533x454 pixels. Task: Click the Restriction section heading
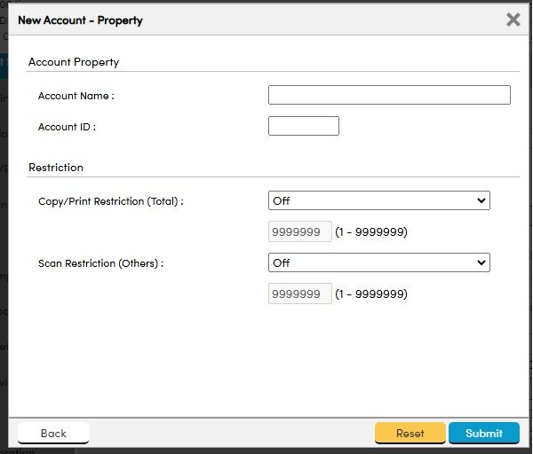pos(56,167)
